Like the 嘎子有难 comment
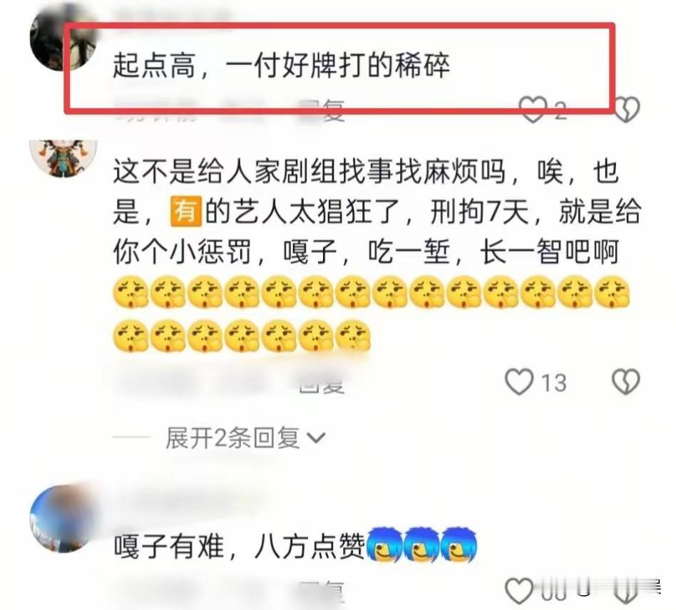The height and width of the screenshot is (610, 676). (x=519, y=591)
